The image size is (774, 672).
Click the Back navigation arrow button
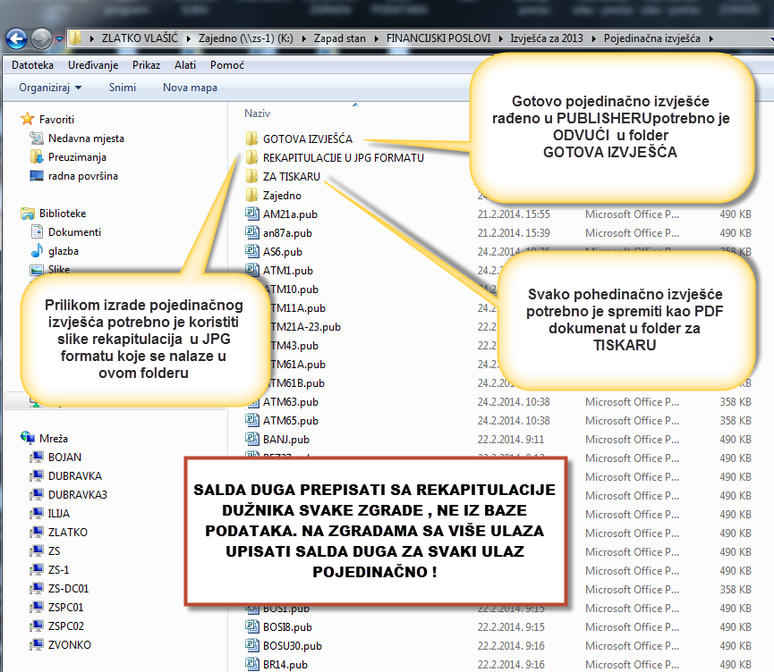click(x=16, y=39)
